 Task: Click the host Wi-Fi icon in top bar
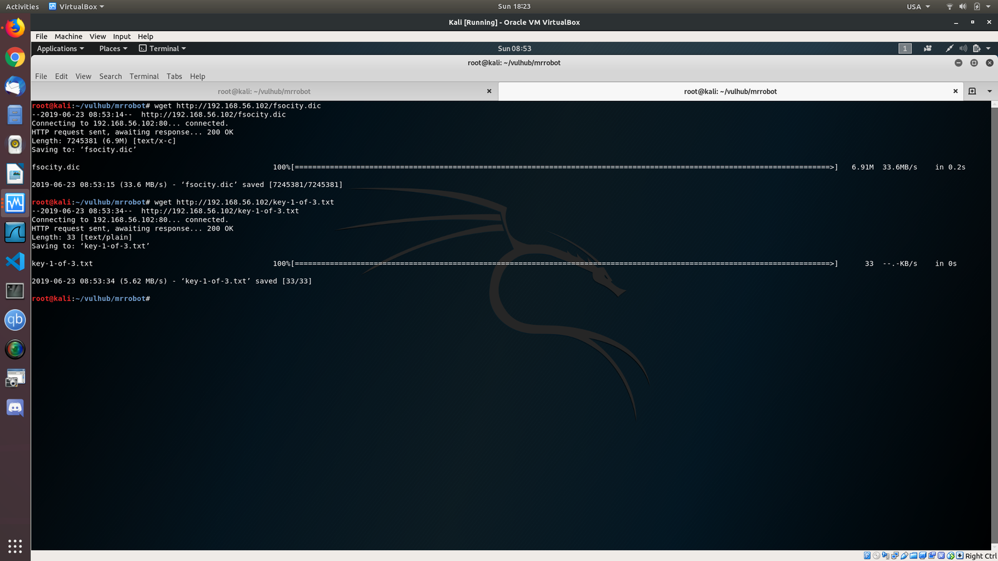pyautogui.click(x=949, y=6)
